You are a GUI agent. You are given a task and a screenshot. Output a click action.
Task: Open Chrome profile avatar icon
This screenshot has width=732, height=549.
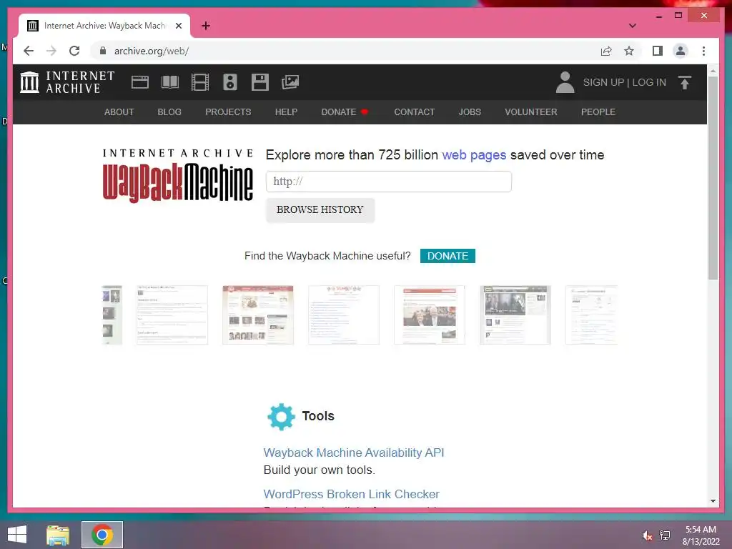(681, 51)
